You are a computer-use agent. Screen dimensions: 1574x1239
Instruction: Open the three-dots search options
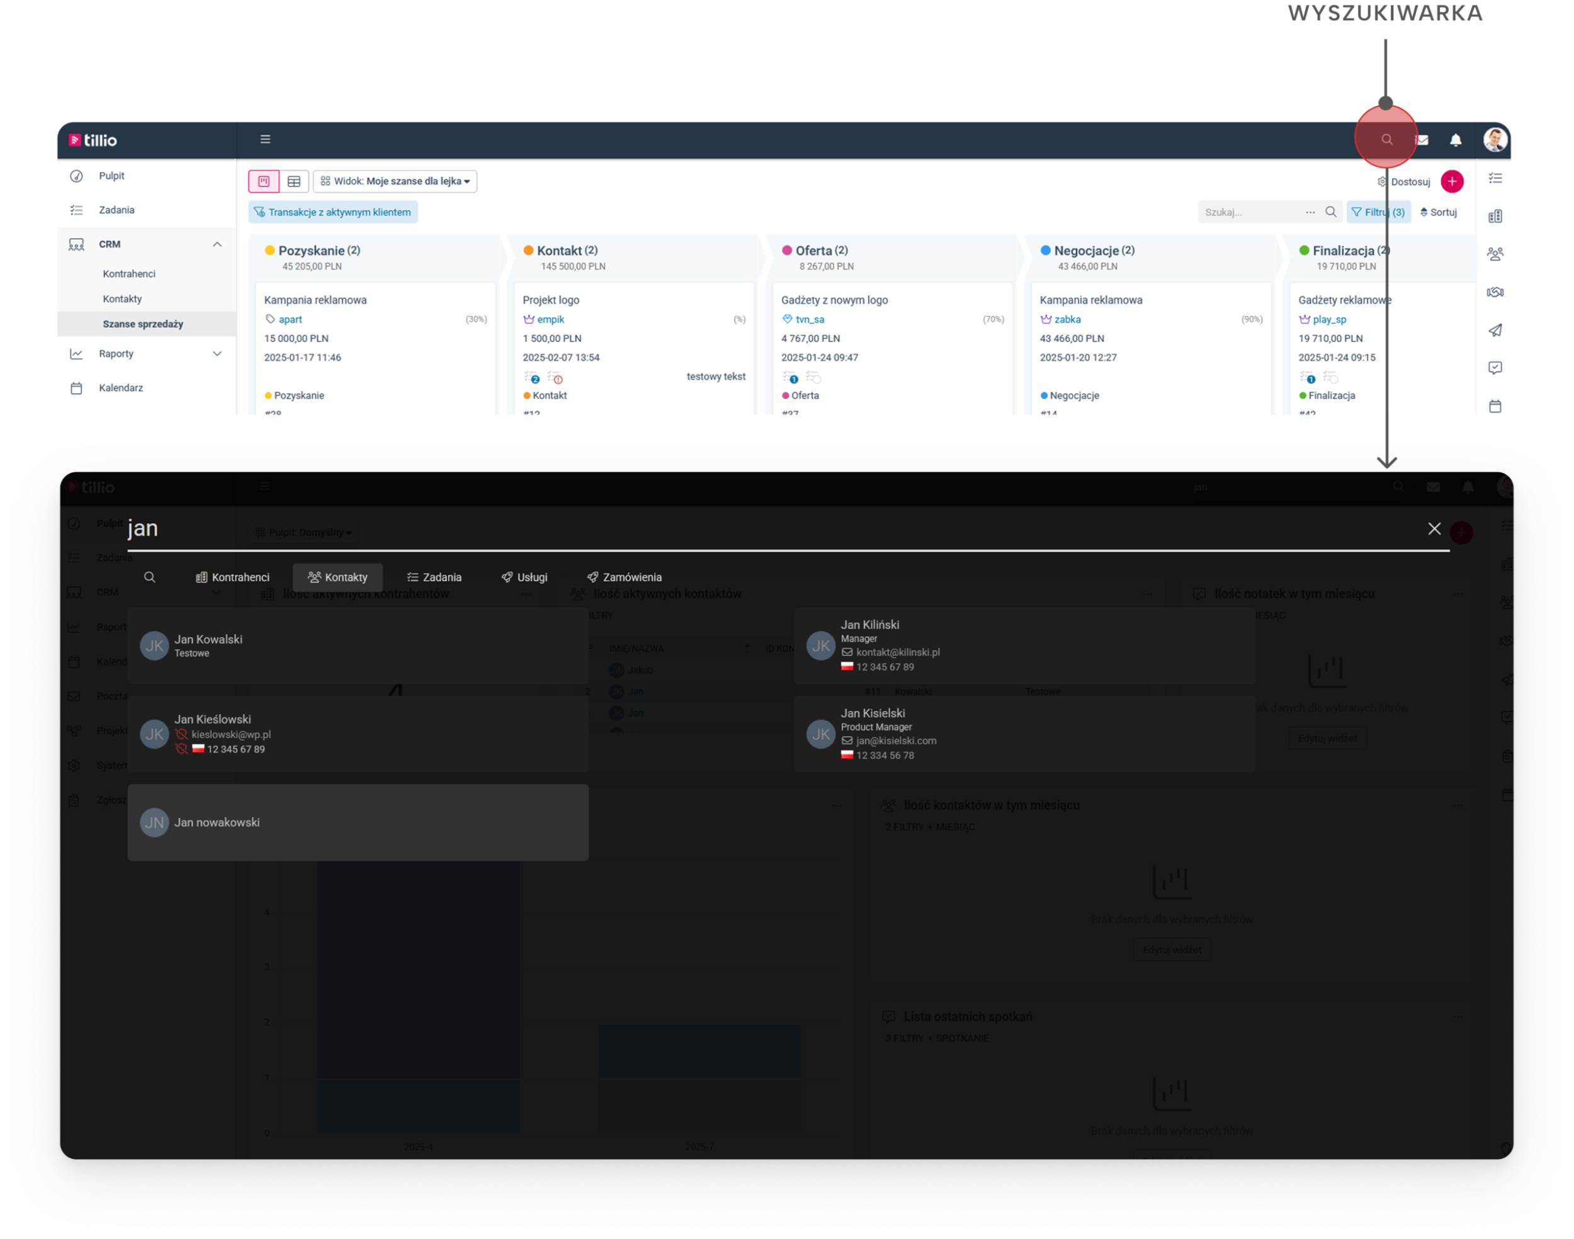coord(1309,212)
